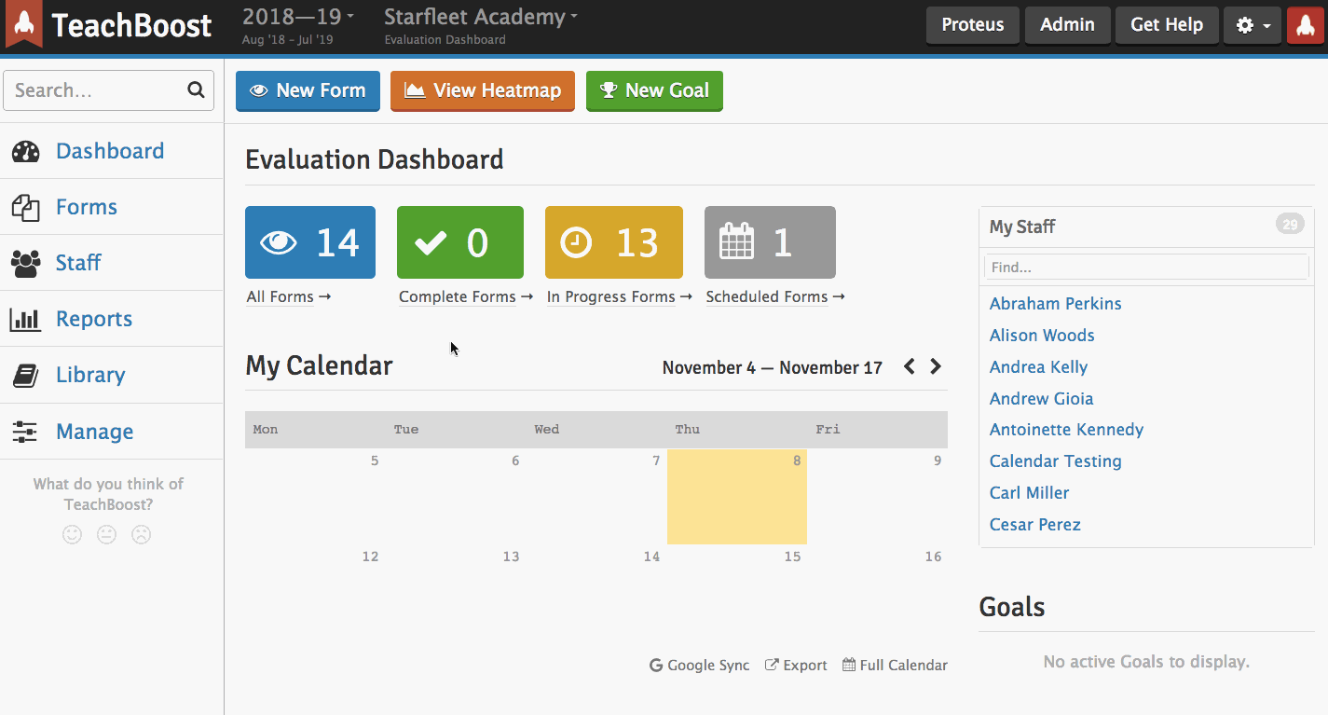Click the Proteus button
Viewport: 1328px width, 715px height.
tap(972, 25)
